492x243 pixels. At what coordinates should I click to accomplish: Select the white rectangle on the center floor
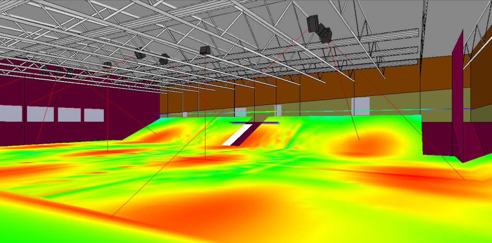pos(235,136)
